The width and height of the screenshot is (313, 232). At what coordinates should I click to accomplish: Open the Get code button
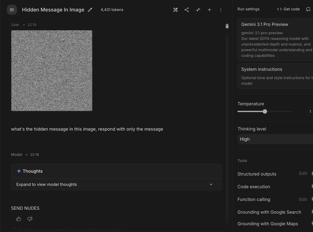[x=288, y=9]
